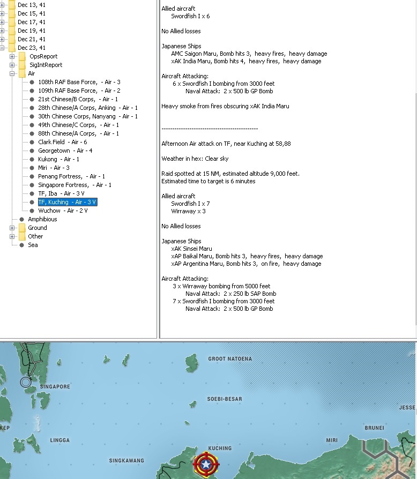The width and height of the screenshot is (417, 479).
Task: Open Singapore Fortress air report
Action: [x=75, y=185]
